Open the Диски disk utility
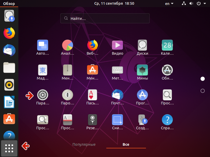210x157 pixels. [142, 45]
